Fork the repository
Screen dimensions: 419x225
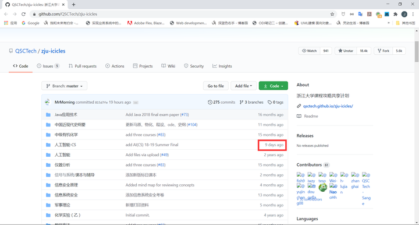(384, 51)
